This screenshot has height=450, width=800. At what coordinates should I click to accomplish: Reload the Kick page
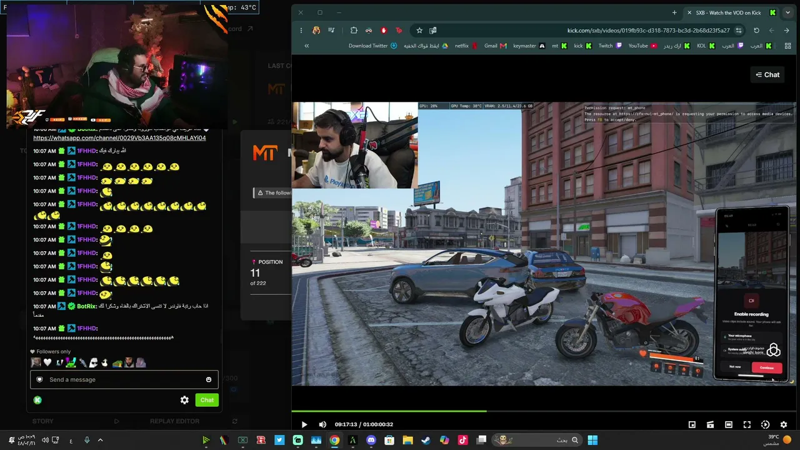coord(756,30)
